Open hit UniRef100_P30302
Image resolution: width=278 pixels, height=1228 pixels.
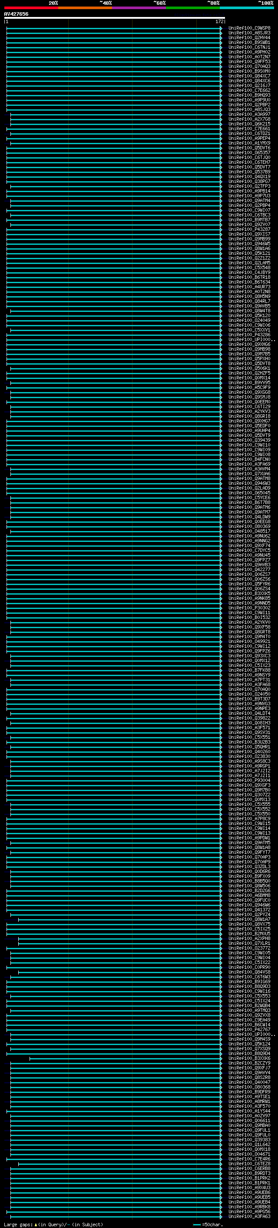coord(249,608)
